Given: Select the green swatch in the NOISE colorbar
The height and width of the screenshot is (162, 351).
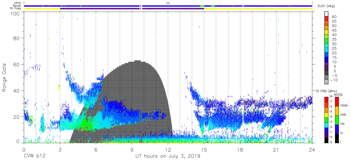Looking at the screenshot, I should pyautogui.click(x=336, y=120).
